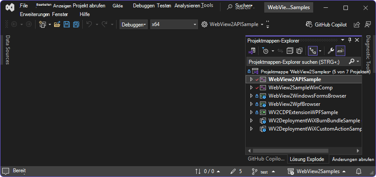Screen dimensions: 376x177
Task: Expand the WebView2SampleWinComp project node
Action: pyautogui.click(x=251, y=88)
